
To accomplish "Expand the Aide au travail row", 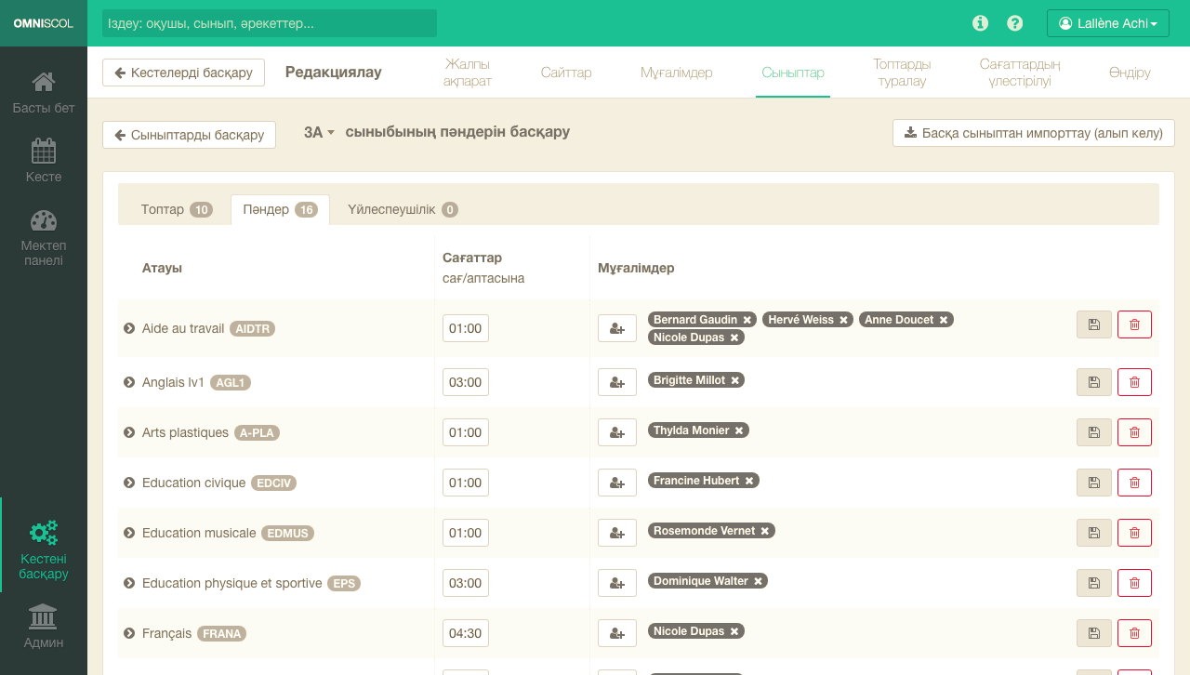I will (130, 328).
